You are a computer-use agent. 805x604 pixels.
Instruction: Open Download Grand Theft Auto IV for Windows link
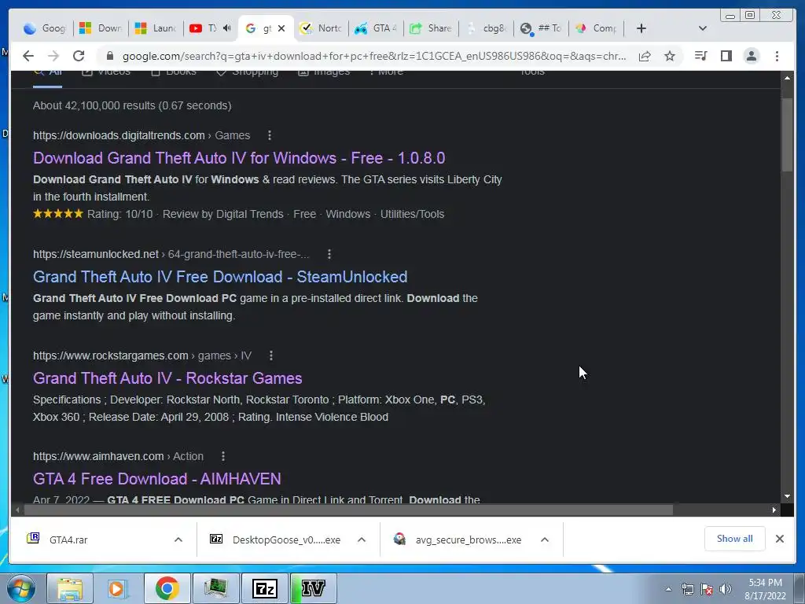pos(239,157)
